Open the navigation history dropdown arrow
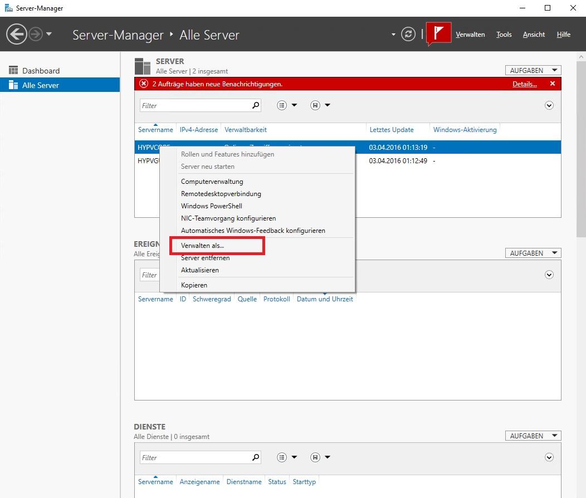586x498 pixels. 49,34
